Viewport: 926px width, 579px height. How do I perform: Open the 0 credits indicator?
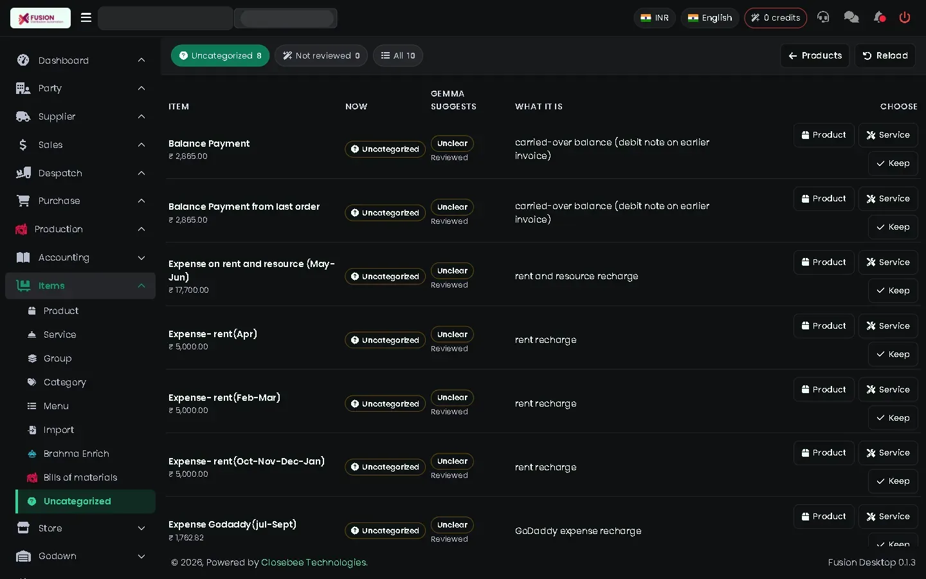(x=776, y=17)
